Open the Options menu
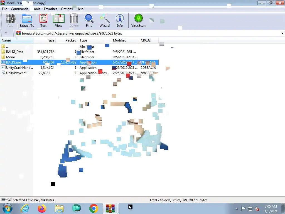 coord(67,9)
